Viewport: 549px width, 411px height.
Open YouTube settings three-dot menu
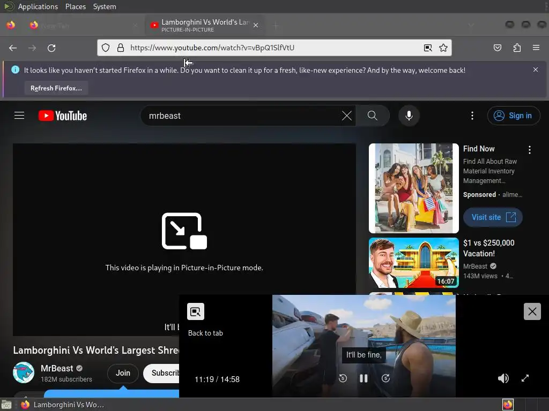472,116
